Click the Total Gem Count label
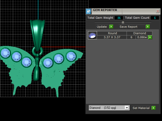 click(x=137, y=18)
